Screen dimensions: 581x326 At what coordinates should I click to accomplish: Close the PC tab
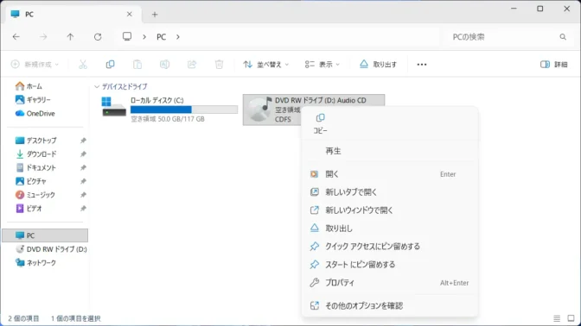pos(130,14)
